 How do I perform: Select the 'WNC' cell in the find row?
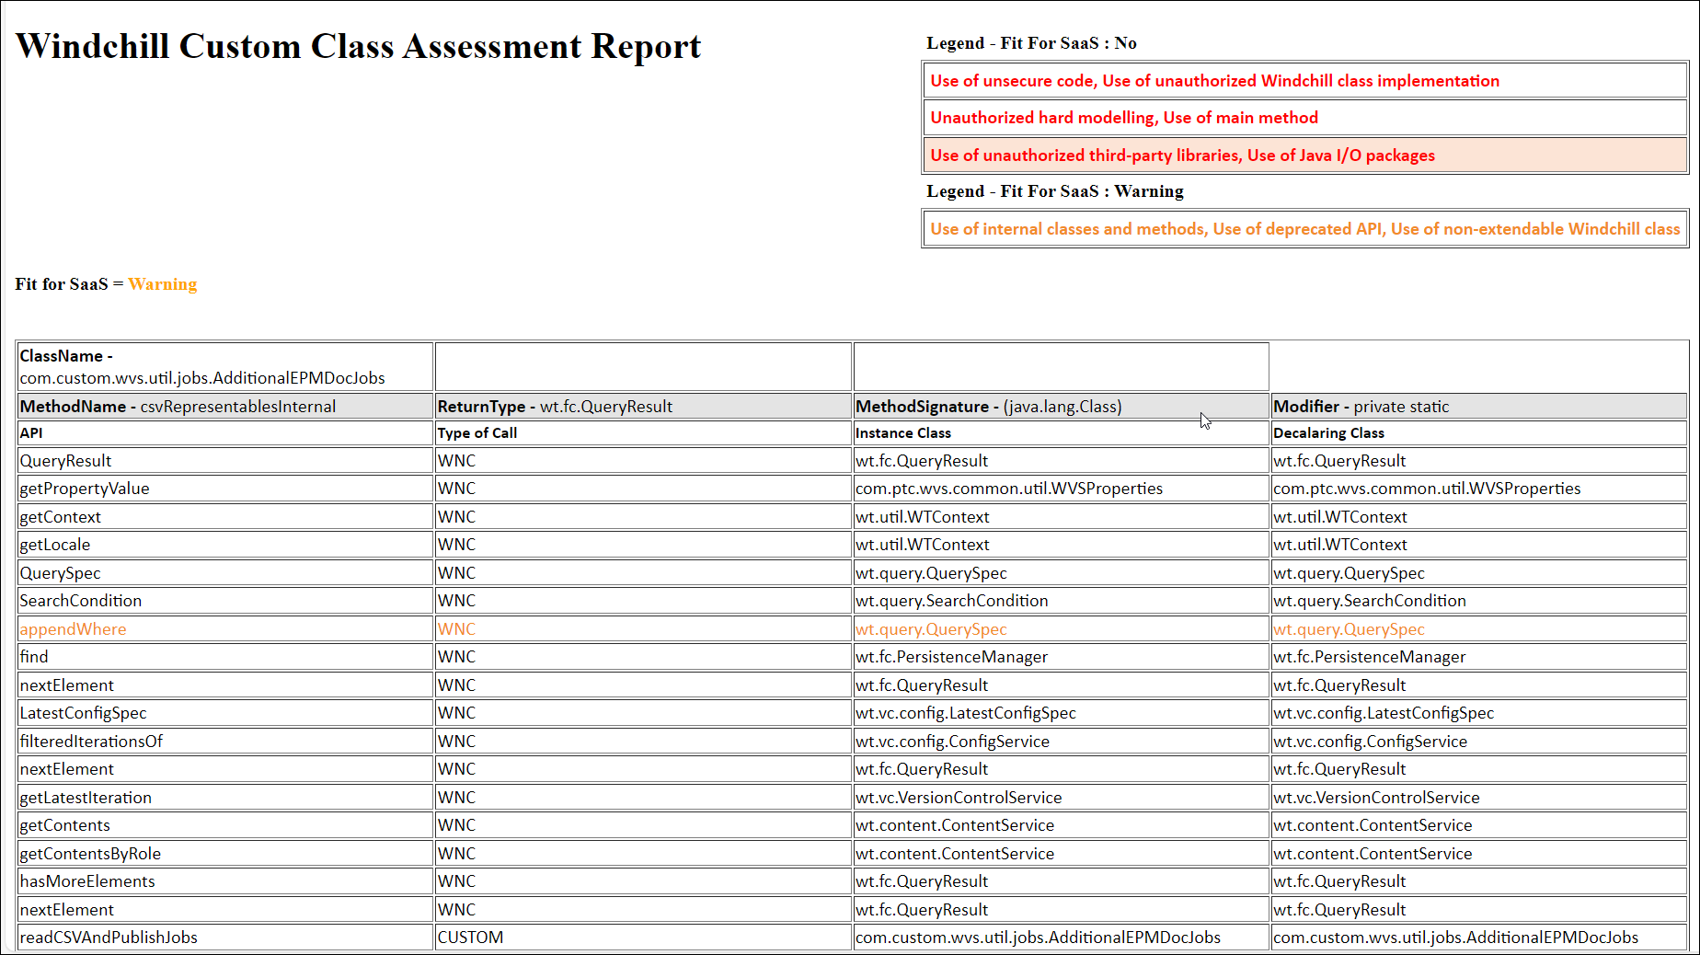click(x=643, y=657)
